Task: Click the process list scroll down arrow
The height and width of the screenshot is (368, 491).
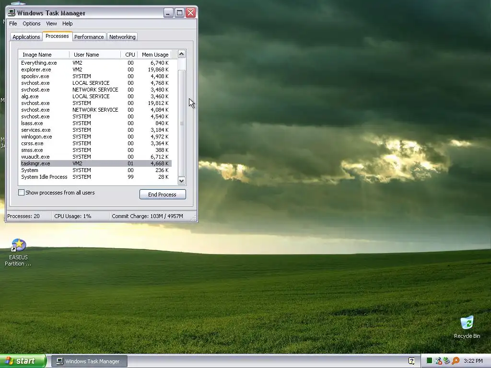Action: coord(182,181)
